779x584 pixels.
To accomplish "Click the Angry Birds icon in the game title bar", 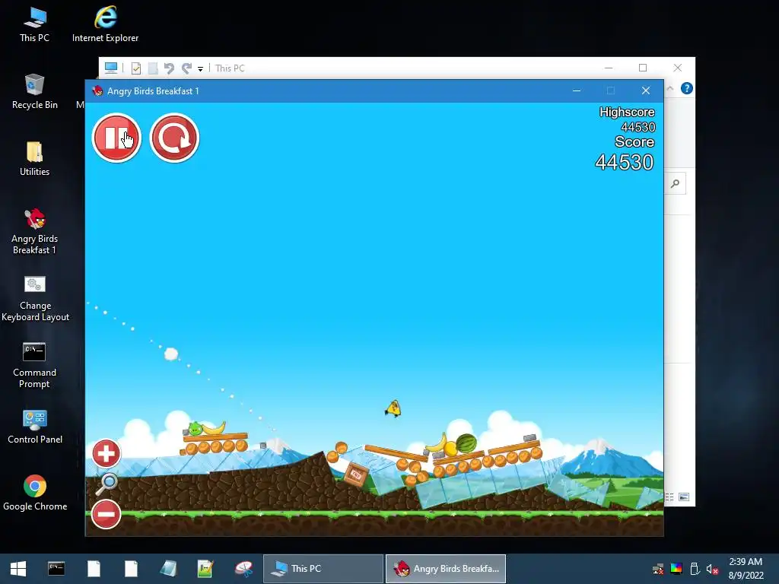I will (x=97, y=91).
